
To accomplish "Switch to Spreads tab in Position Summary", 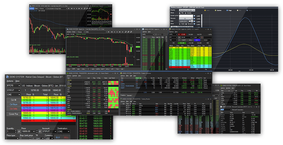I will click(129, 95).
